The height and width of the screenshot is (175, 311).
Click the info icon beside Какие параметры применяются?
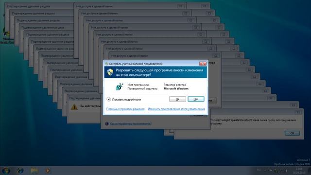coord(107,123)
